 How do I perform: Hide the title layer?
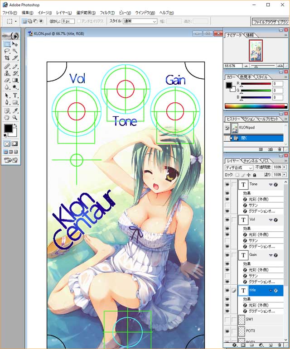click(227, 291)
